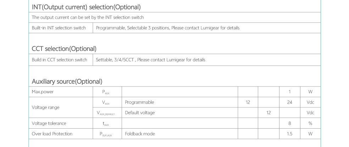Image resolution: width=349 pixels, height=147 pixels.
Task: Click the 24 maximum voltage value
Action: pos(289,102)
